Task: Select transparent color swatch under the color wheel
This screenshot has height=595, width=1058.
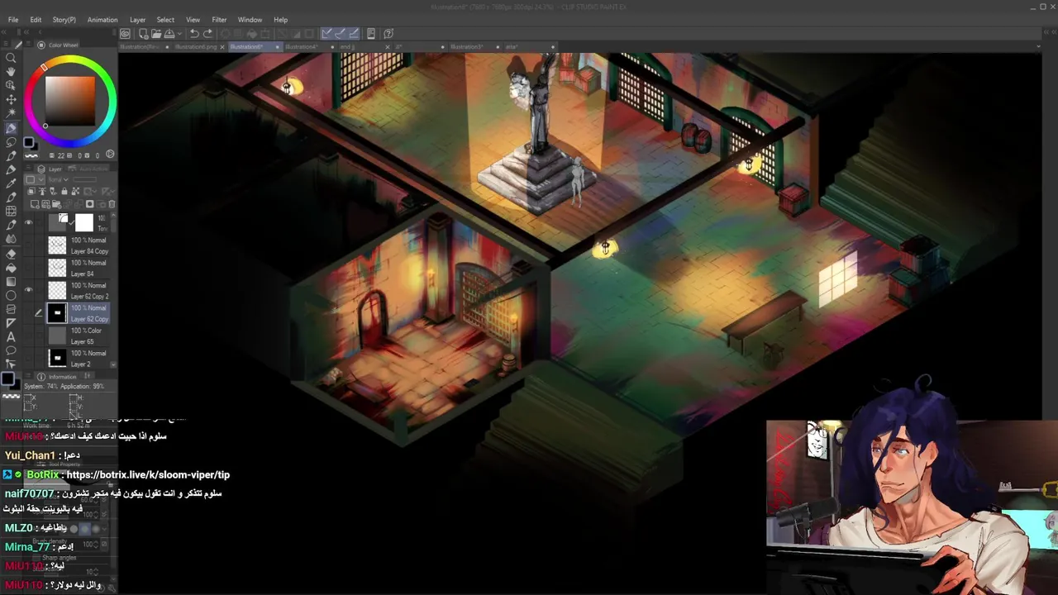Action: point(31,155)
